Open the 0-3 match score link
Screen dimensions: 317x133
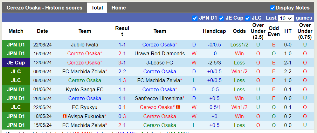click(x=122, y=116)
